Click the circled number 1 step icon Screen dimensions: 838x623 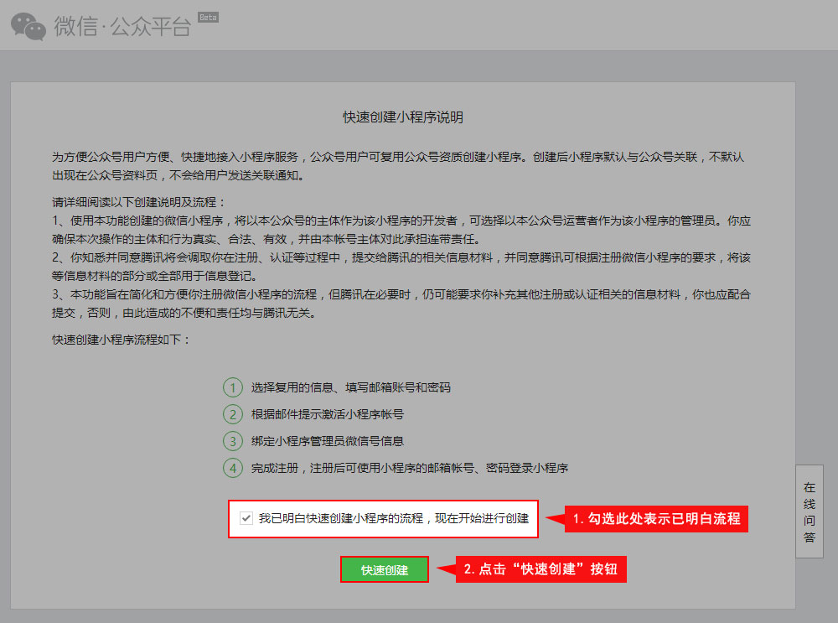pos(232,387)
